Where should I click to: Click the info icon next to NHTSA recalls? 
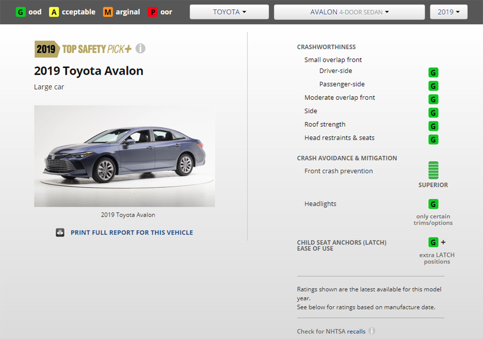coord(372,331)
